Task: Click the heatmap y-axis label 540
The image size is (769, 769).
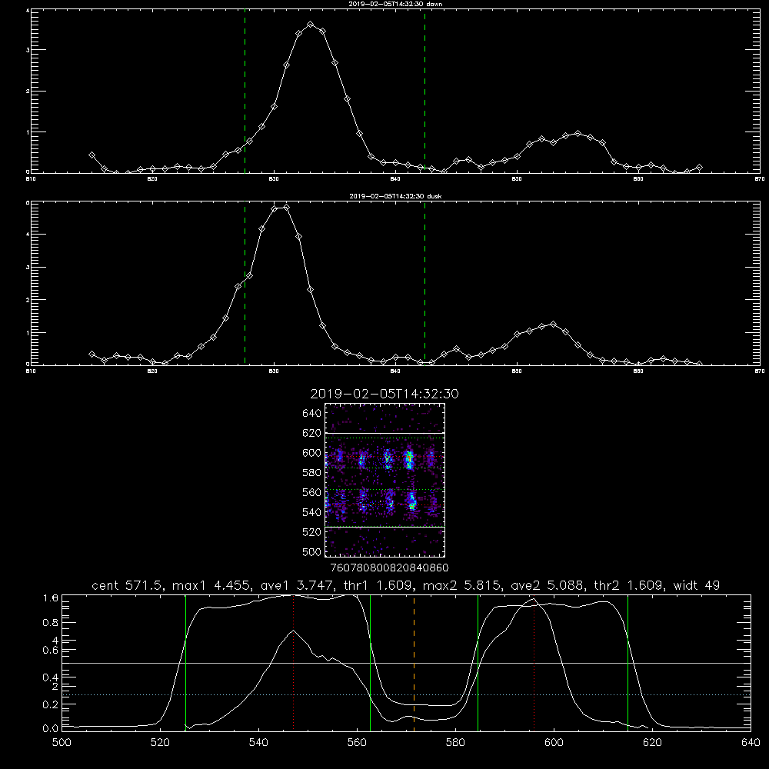Action: (312, 512)
